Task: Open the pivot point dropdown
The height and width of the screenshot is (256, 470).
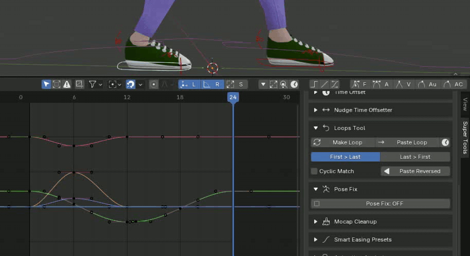Action: pyautogui.click(x=115, y=84)
